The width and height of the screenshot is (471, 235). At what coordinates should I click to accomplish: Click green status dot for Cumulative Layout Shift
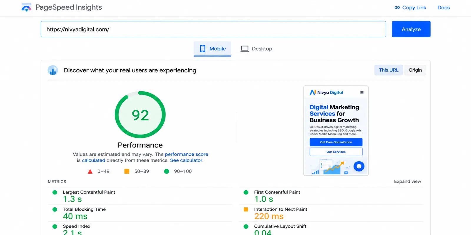[x=246, y=226]
